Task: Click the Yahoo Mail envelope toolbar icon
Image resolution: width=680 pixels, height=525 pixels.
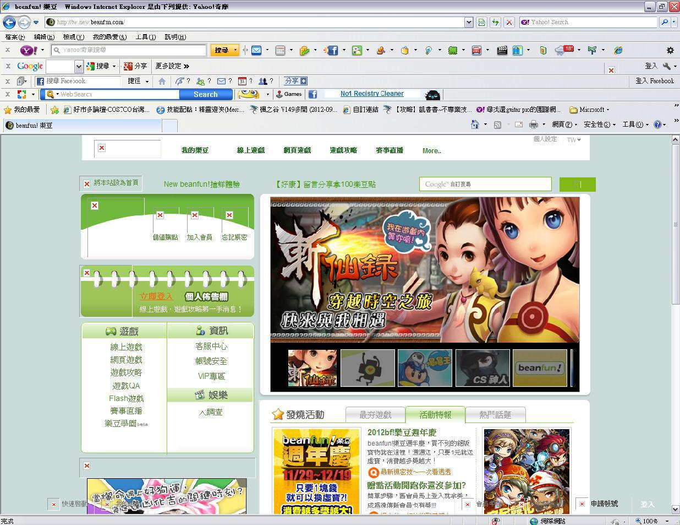Action: tap(256, 50)
